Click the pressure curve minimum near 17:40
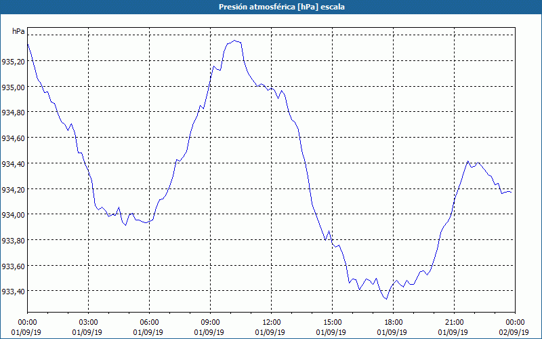Viewport: 542px width, 339px height. pyautogui.click(x=386, y=299)
